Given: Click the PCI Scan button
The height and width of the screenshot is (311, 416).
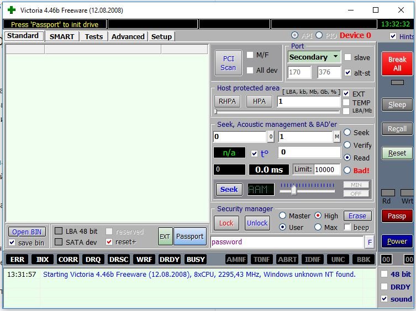Looking at the screenshot, I should click(228, 63).
